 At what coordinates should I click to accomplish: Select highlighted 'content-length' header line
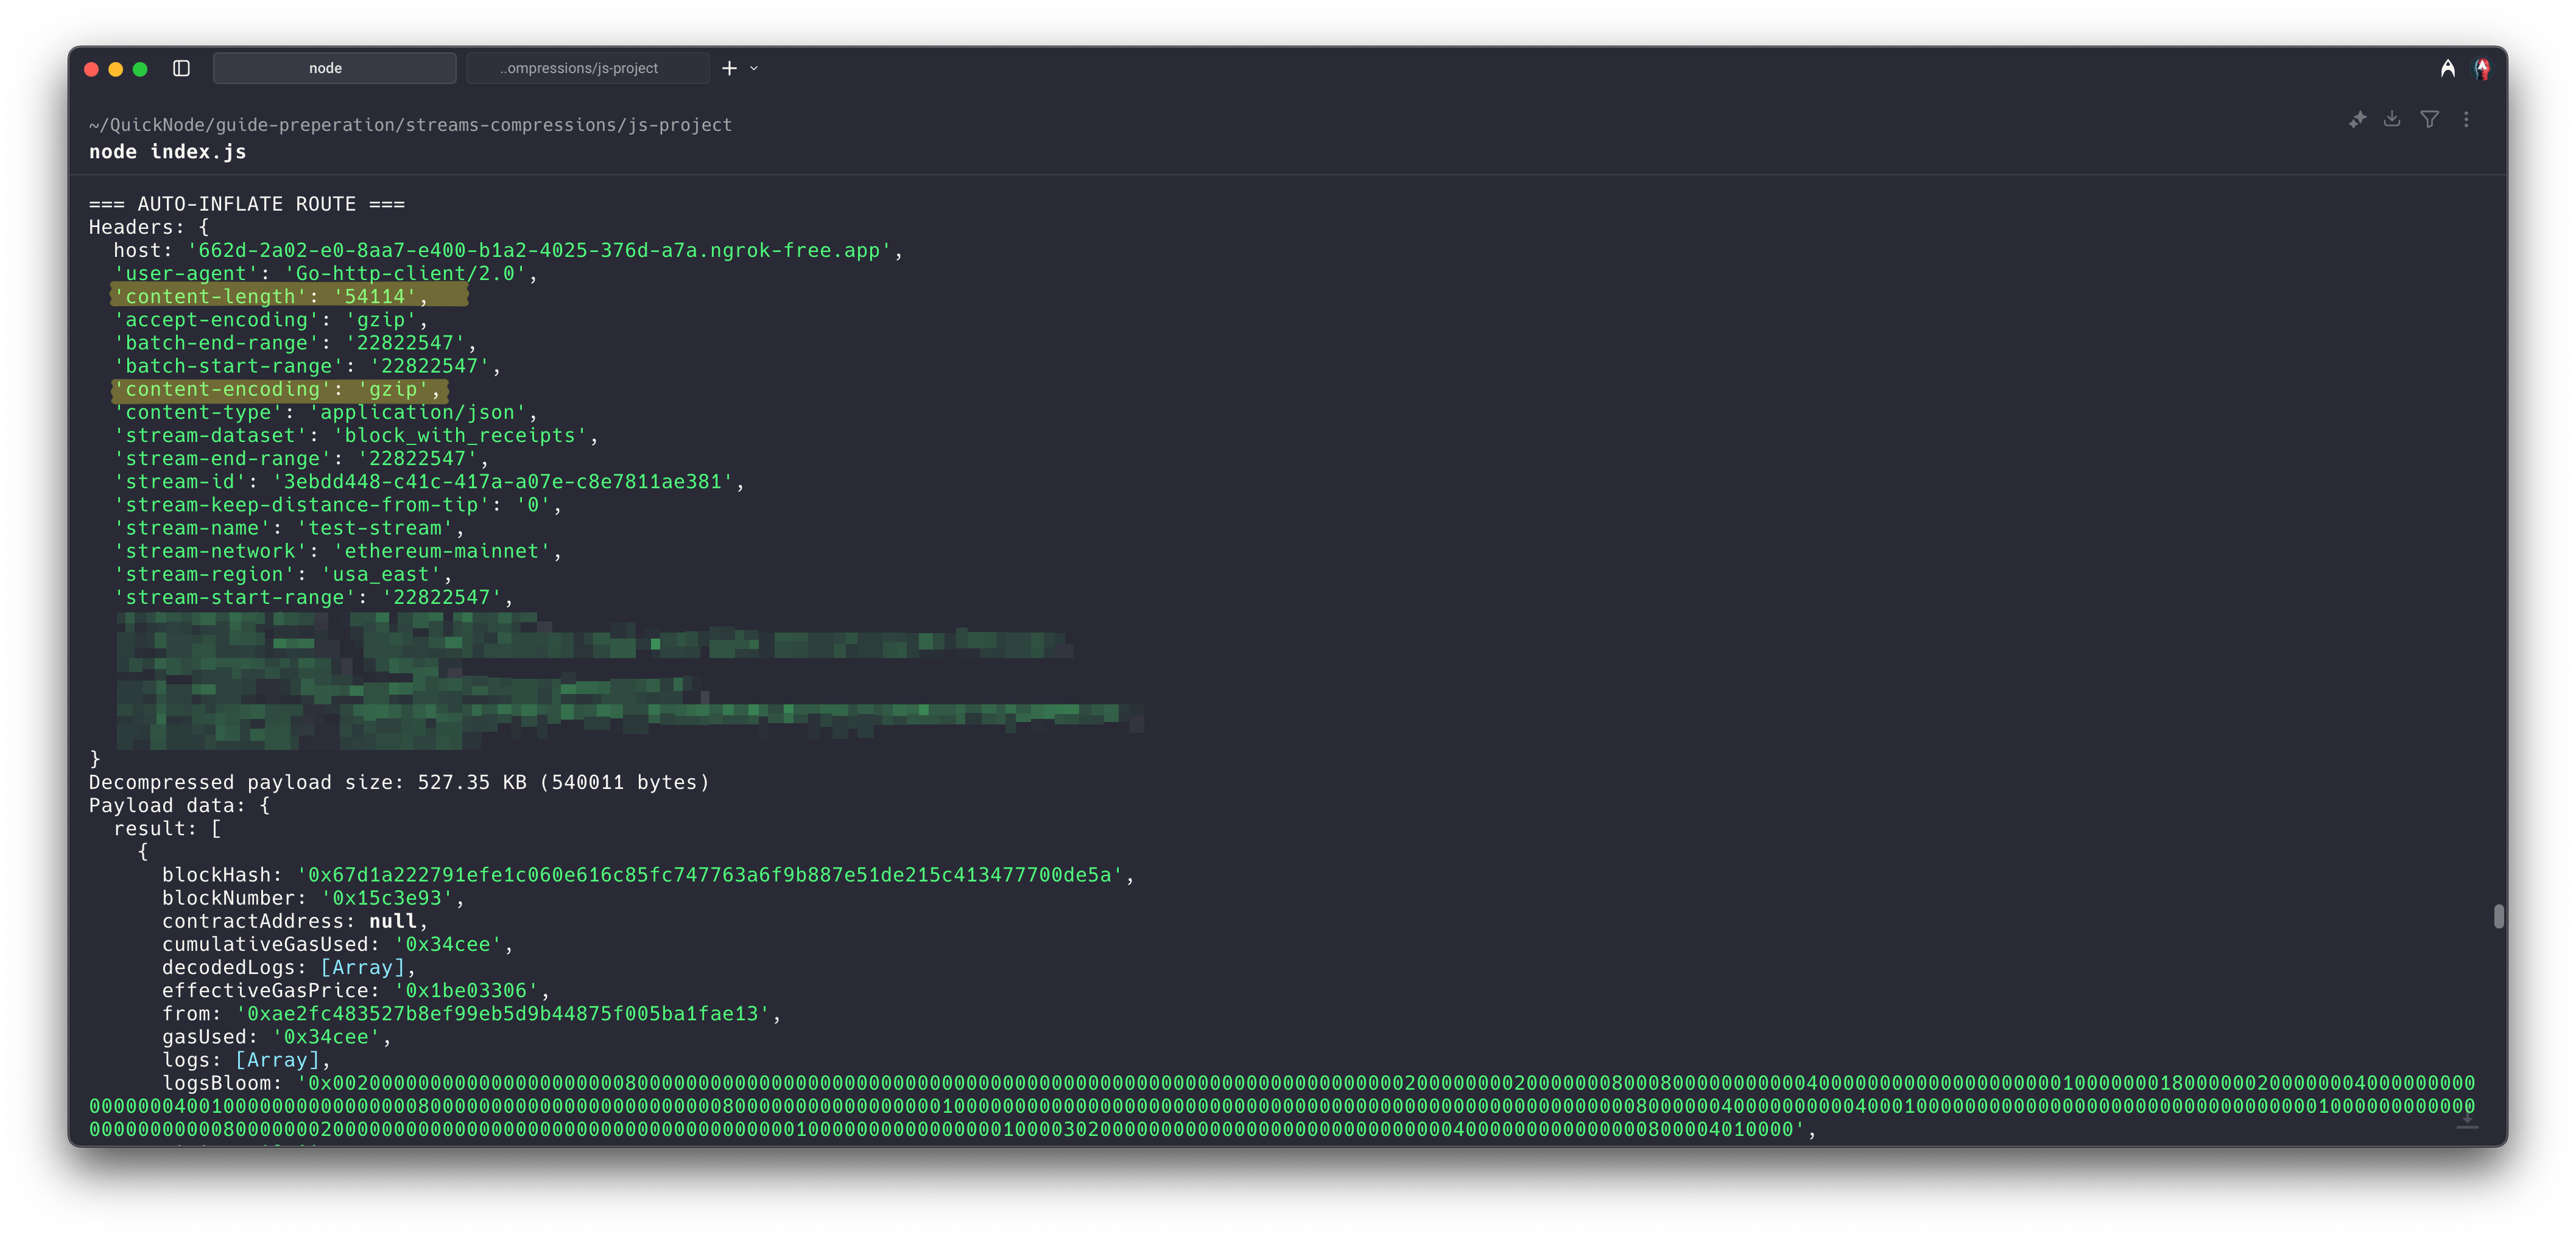tap(289, 296)
